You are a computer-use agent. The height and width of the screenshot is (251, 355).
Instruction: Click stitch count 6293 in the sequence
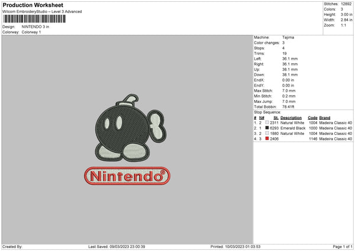pyautogui.click(x=274, y=128)
